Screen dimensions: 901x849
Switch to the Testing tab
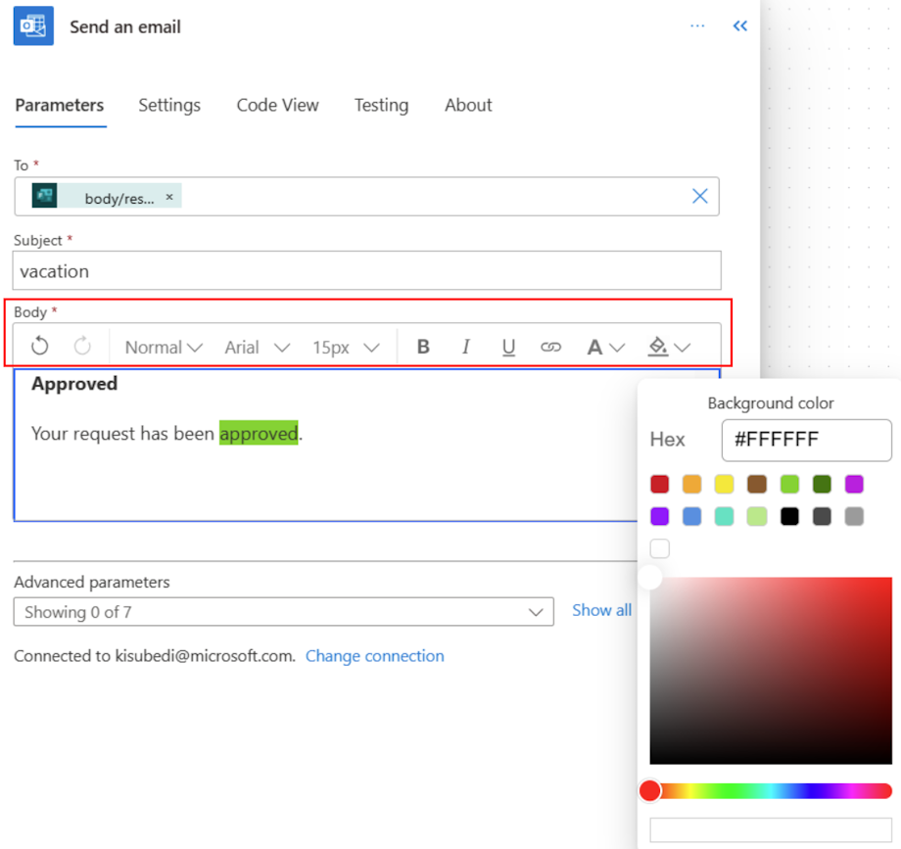pos(381,105)
